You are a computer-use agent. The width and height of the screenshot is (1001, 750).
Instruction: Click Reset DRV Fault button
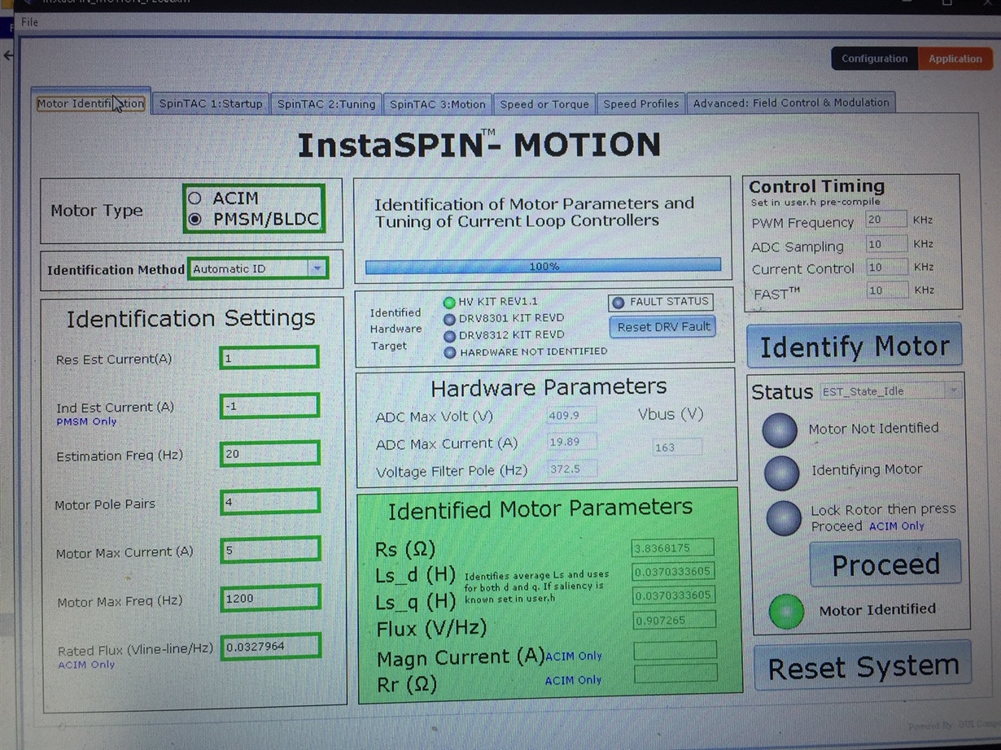click(x=663, y=327)
